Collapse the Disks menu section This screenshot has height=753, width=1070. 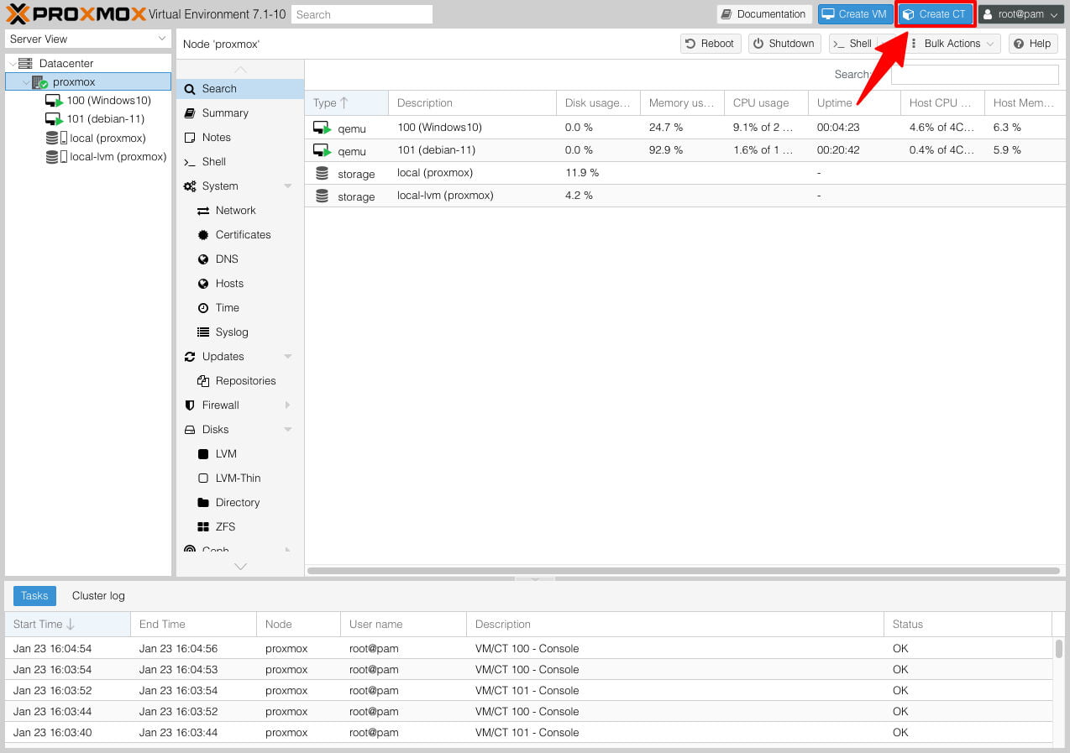pos(287,430)
